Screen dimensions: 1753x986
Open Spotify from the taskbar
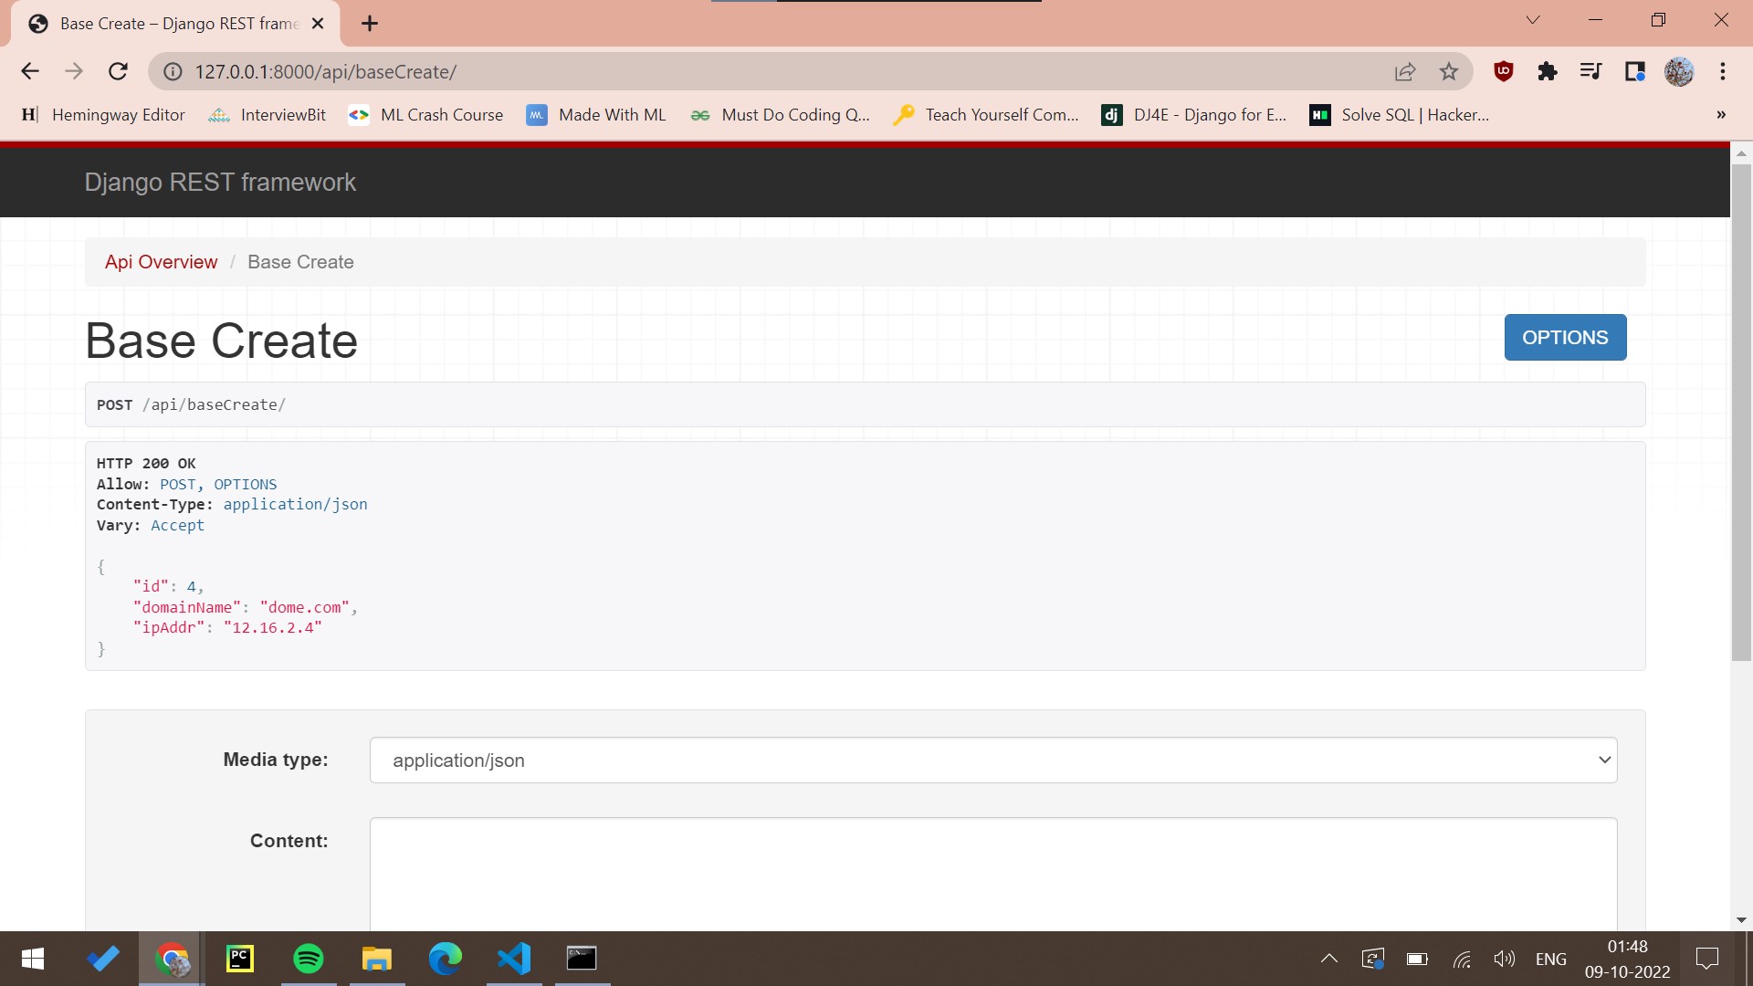click(x=309, y=959)
